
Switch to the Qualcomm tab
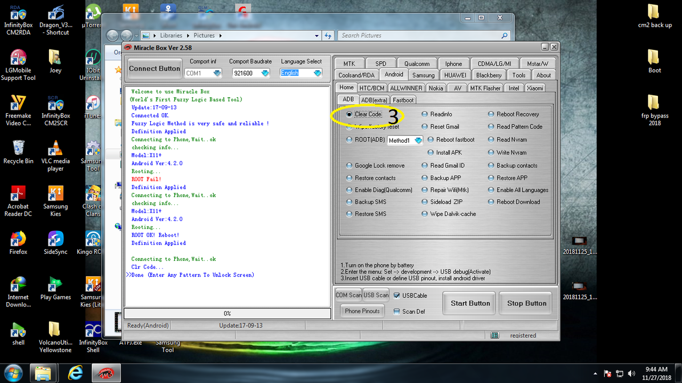click(417, 63)
